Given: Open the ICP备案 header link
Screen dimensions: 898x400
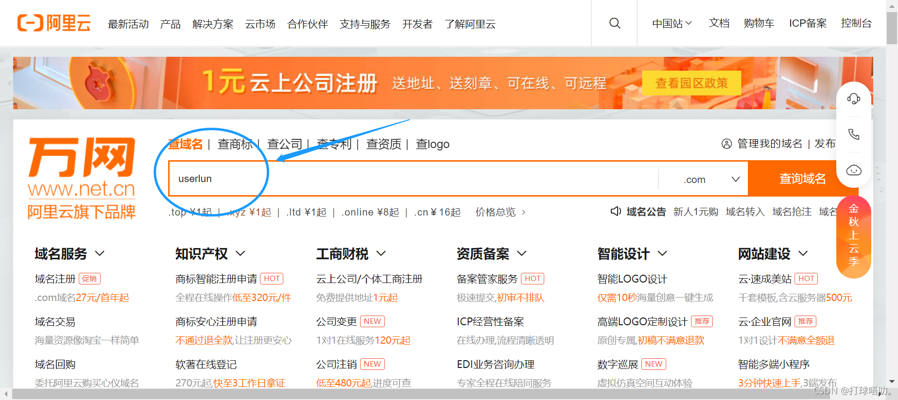Looking at the screenshot, I should (808, 23).
